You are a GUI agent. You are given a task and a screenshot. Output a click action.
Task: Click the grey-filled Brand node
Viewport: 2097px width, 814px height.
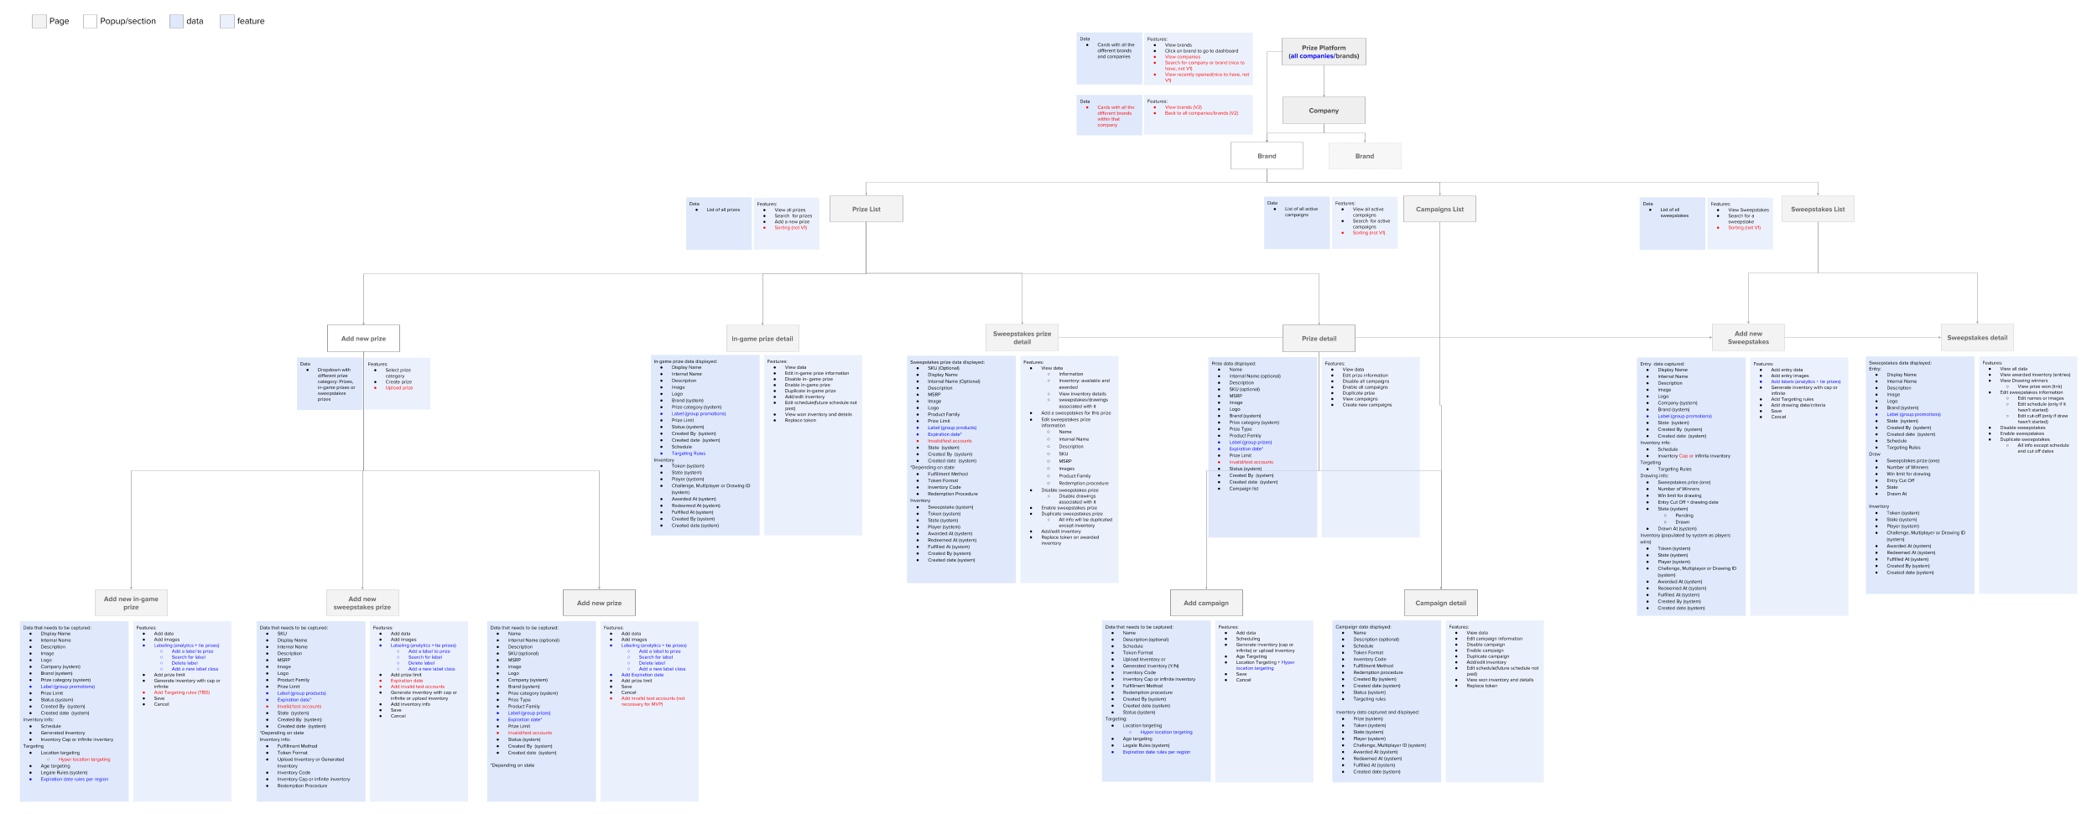(1365, 156)
